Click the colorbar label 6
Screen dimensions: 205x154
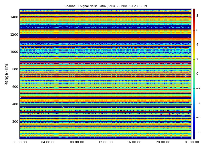pyautogui.click(x=197, y=30)
